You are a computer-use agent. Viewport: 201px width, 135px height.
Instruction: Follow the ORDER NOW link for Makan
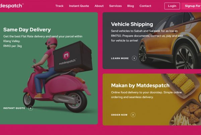119,115
